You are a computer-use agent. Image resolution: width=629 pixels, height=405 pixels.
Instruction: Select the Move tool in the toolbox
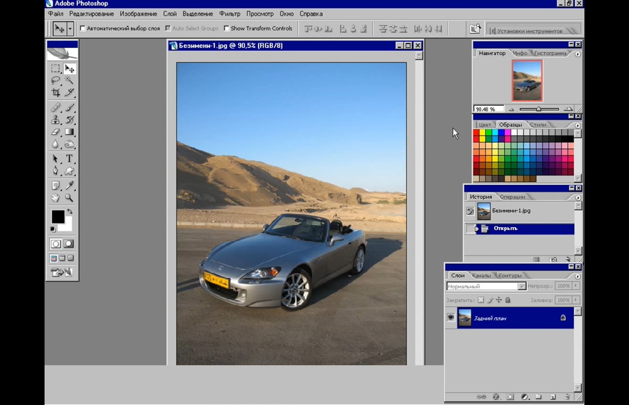tap(69, 69)
